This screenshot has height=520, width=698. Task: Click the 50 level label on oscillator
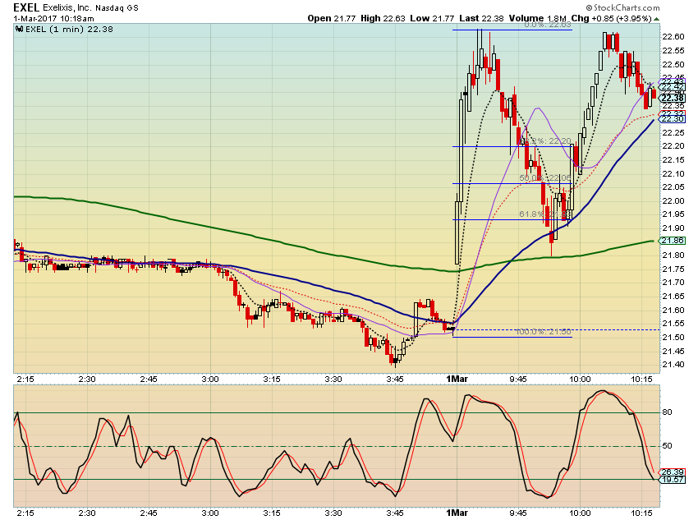(x=668, y=445)
